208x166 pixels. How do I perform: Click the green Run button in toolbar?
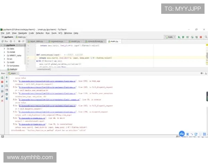click(179, 37)
